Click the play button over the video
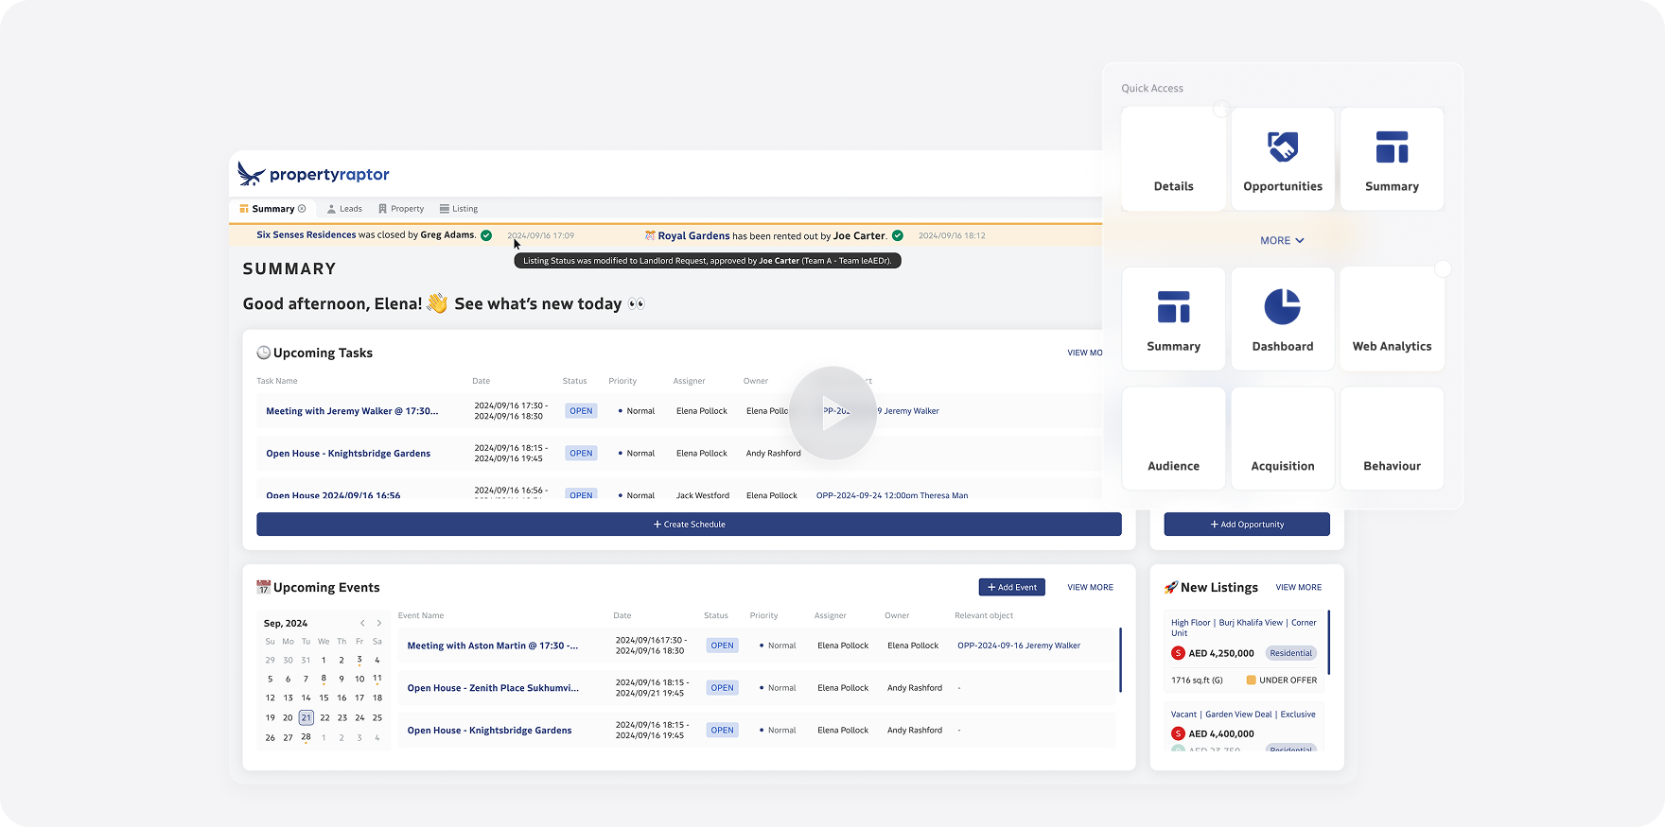The width and height of the screenshot is (1665, 827). pyautogui.click(x=832, y=413)
